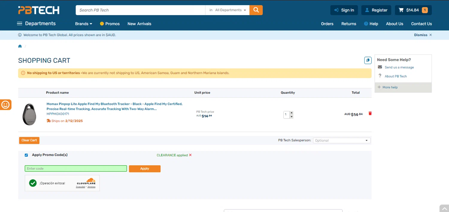This screenshot has width=449, height=212.
Task: Open the About Us page
Action: [395, 24]
